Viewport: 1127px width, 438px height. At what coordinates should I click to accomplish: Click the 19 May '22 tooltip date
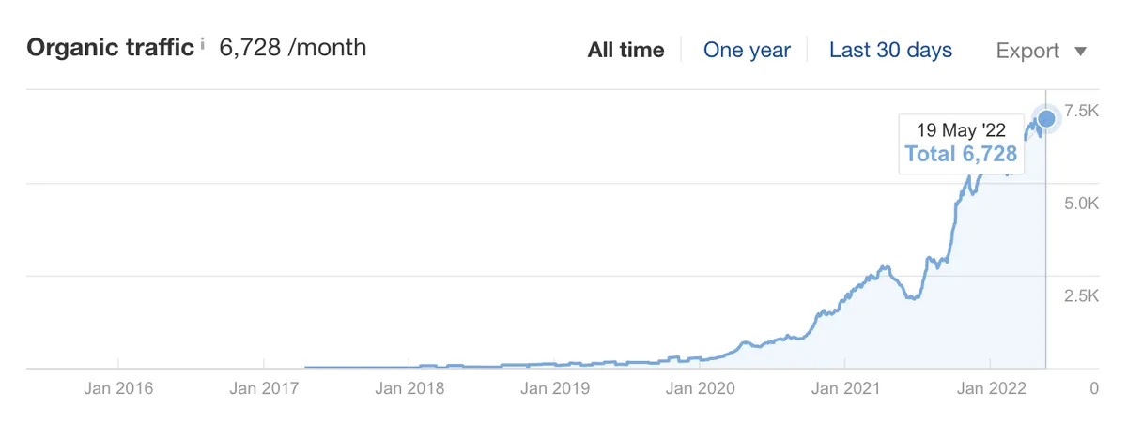(x=960, y=129)
